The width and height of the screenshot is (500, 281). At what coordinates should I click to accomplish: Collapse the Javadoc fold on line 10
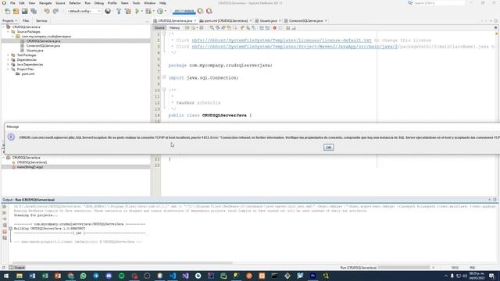pos(164,90)
